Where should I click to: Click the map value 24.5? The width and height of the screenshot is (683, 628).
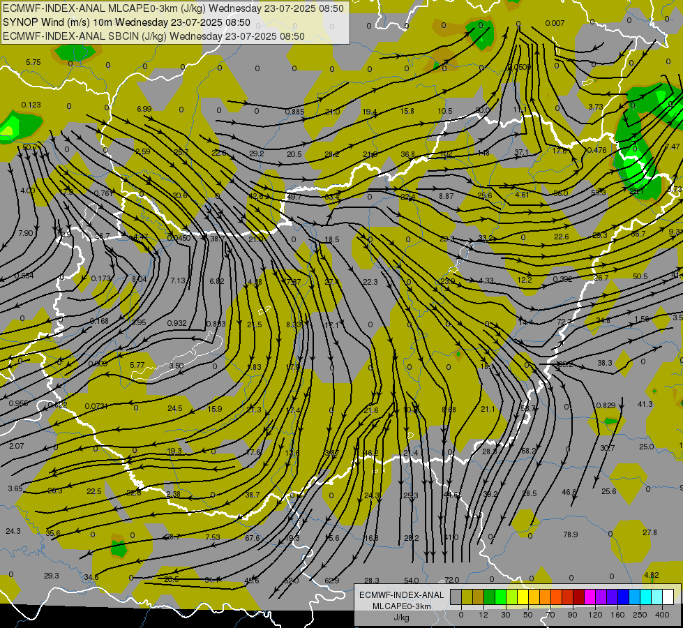pyautogui.click(x=174, y=408)
